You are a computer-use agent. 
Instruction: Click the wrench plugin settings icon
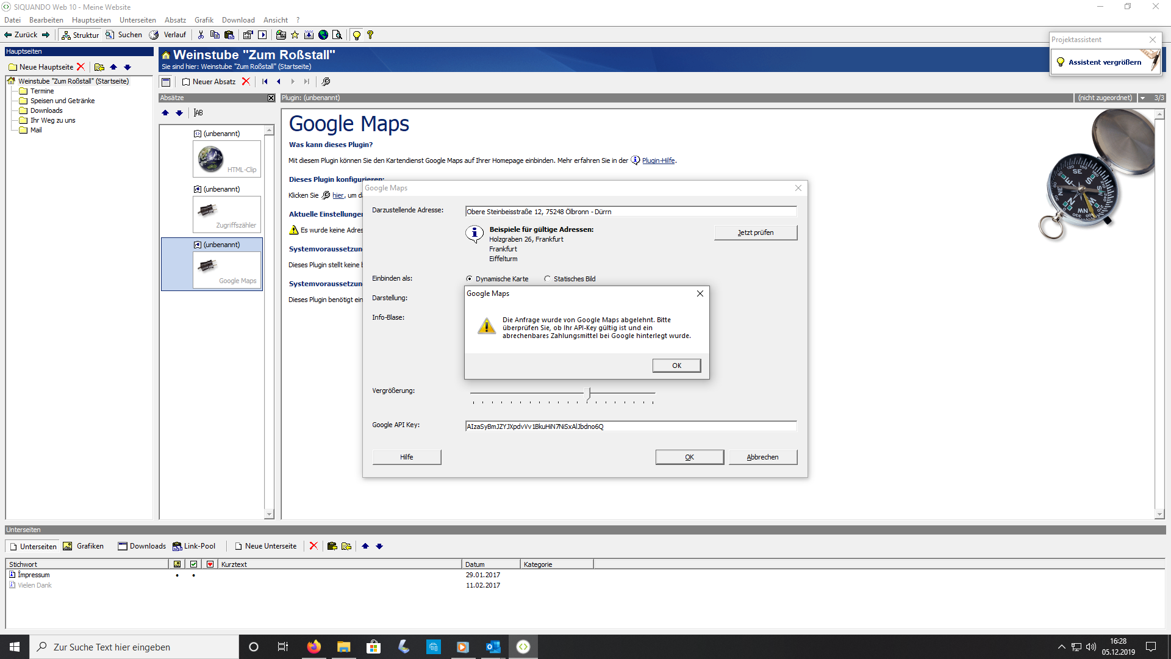326,81
